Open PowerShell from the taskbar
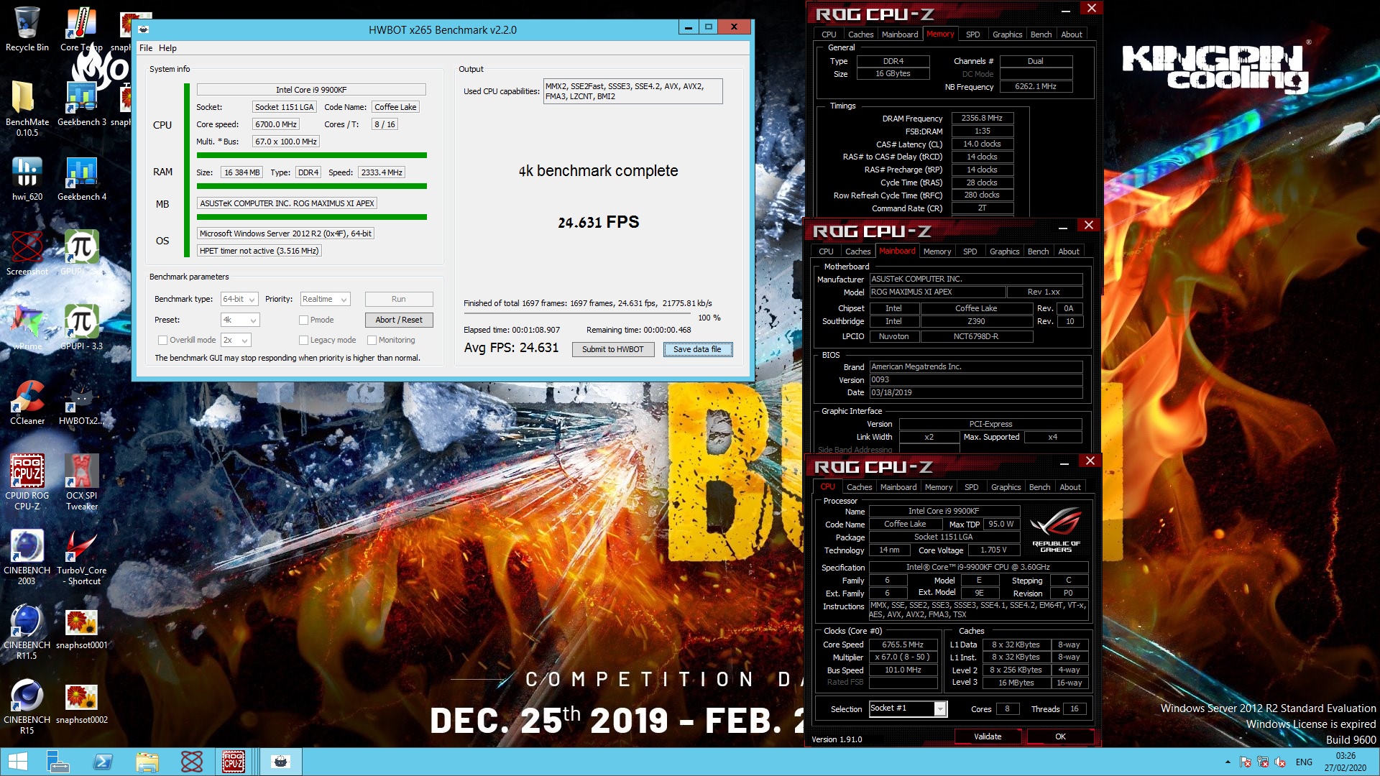The width and height of the screenshot is (1380, 776). [102, 762]
